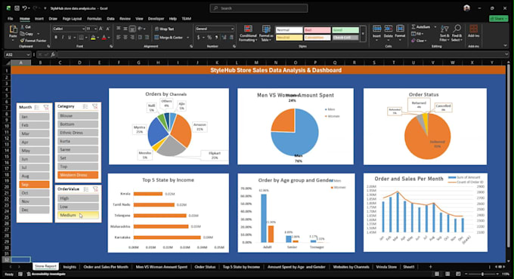
Task: Apply the red font color A
Action: (104, 38)
